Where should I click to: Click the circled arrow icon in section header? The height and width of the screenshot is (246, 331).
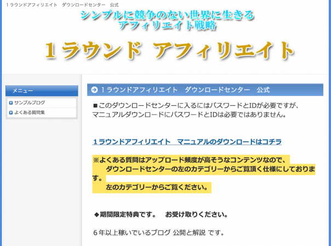coord(94,90)
